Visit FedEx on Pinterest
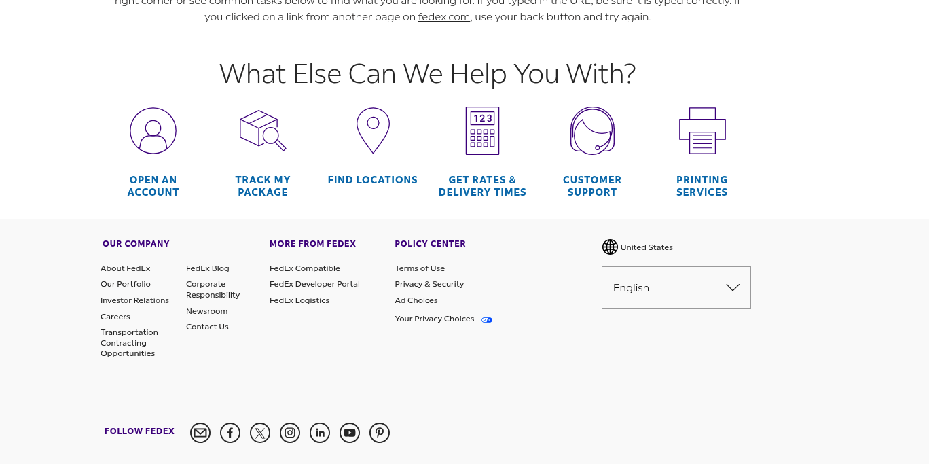The image size is (929, 464). (x=380, y=433)
